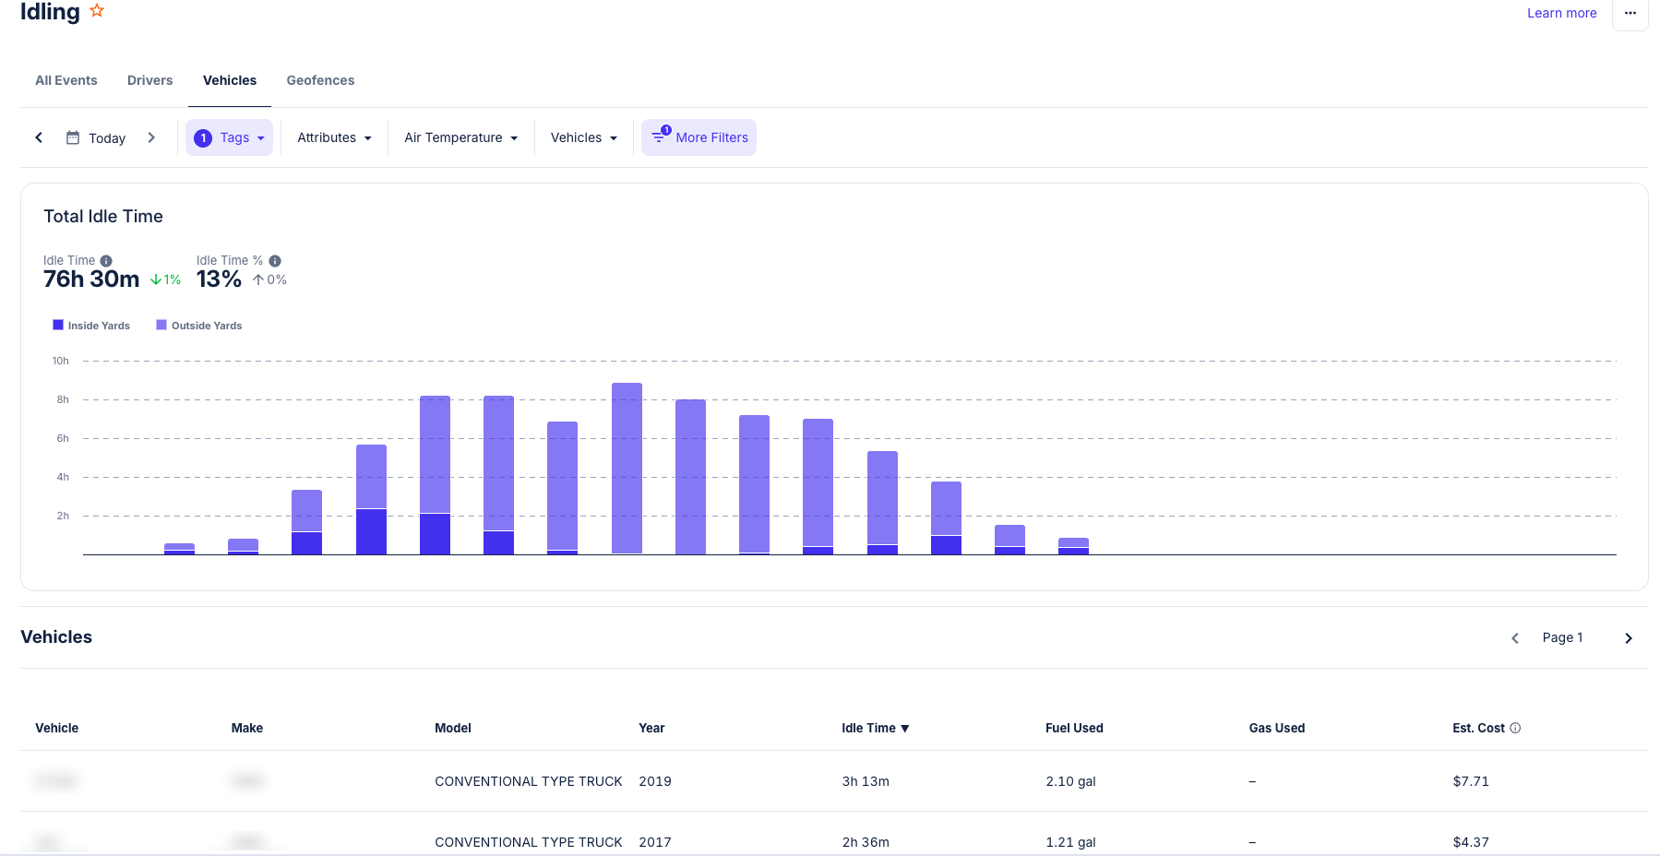Navigate to the next day with right chevron
The height and width of the screenshot is (856, 1660).
point(152,137)
